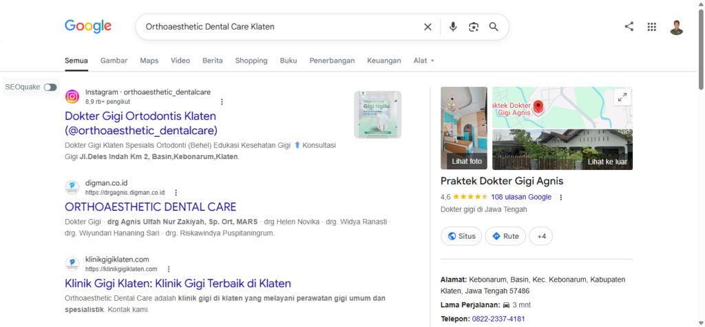Open the Google apps grid

(651, 27)
